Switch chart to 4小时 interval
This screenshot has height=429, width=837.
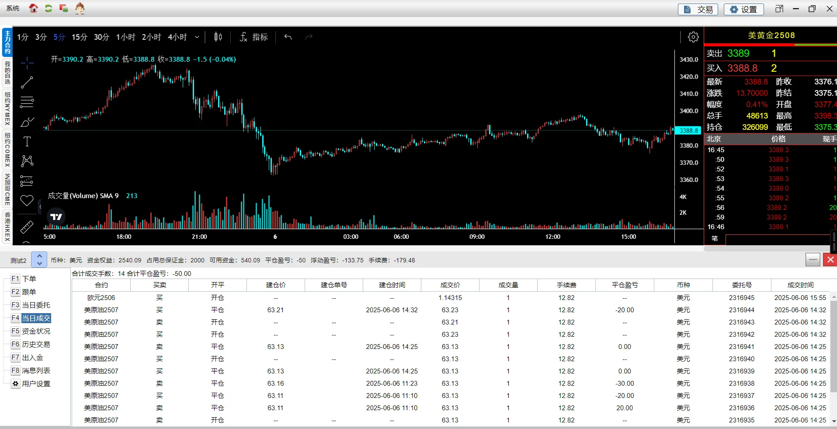177,37
